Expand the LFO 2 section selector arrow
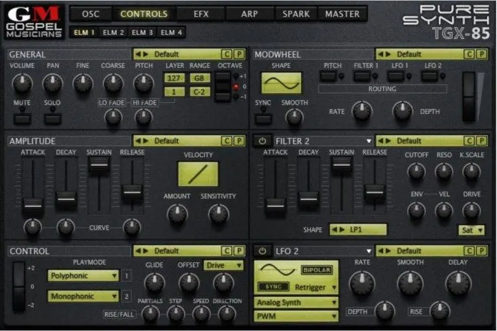Screen dimensions: 497x331 point(369,251)
